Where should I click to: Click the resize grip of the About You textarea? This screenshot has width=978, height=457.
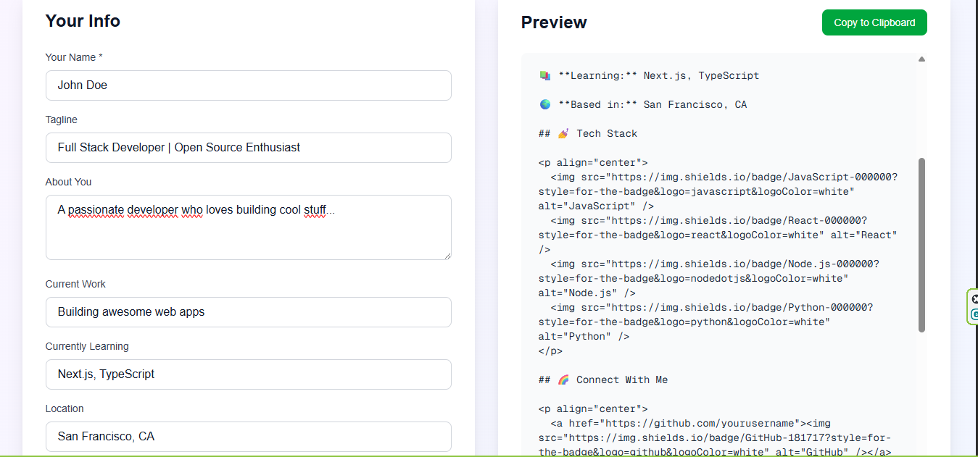coord(447,254)
